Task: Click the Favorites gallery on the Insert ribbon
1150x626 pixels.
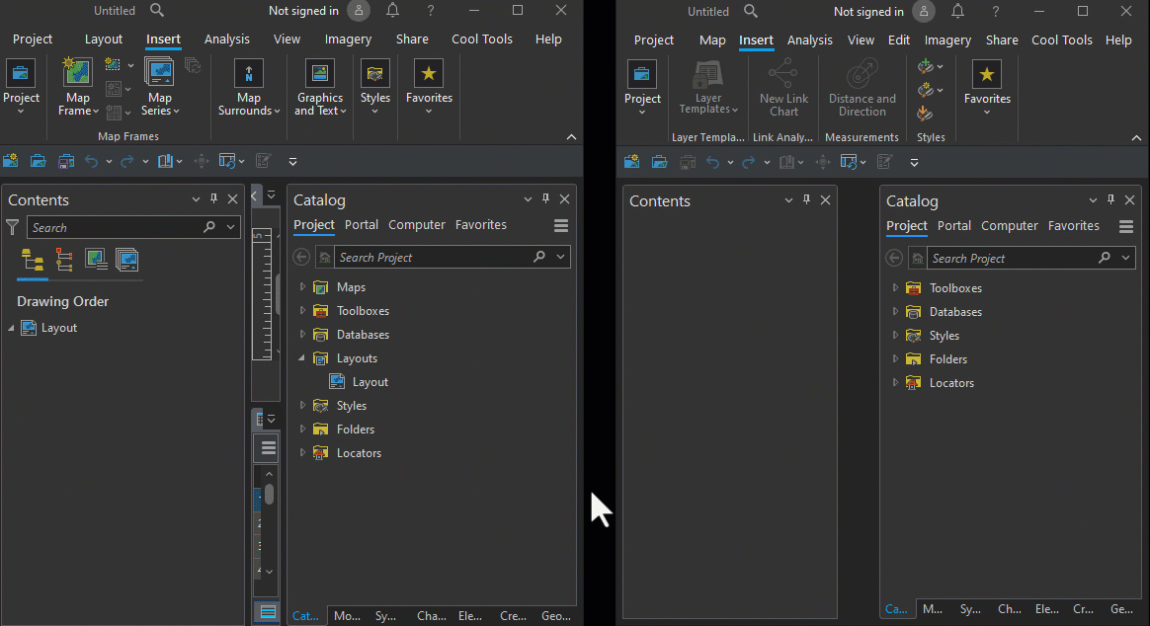Action: pyautogui.click(x=428, y=87)
